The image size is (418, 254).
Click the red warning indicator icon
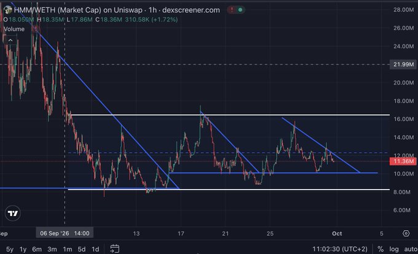tap(232, 10)
